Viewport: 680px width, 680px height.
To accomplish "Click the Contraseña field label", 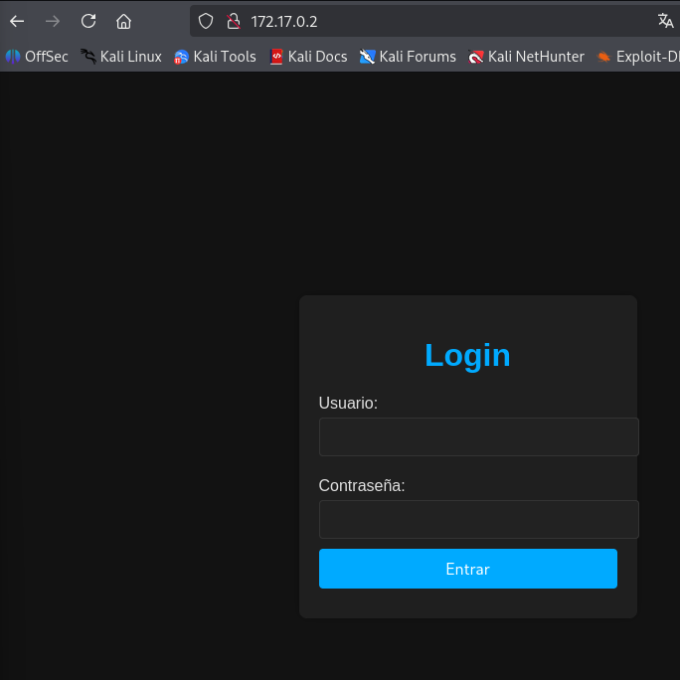I will 362,485.
